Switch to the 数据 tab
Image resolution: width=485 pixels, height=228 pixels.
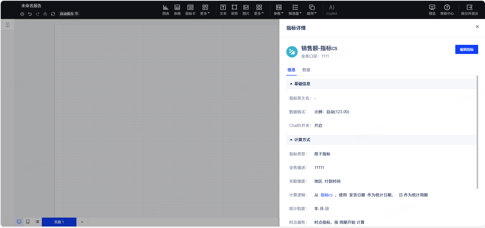click(x=306, y=70)
